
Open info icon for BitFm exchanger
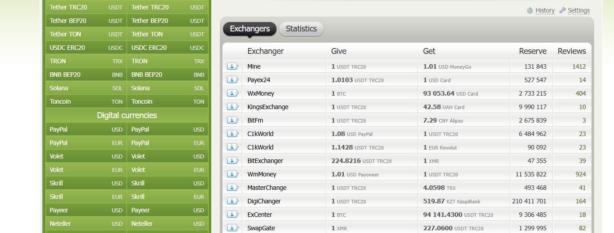[232, 120]
